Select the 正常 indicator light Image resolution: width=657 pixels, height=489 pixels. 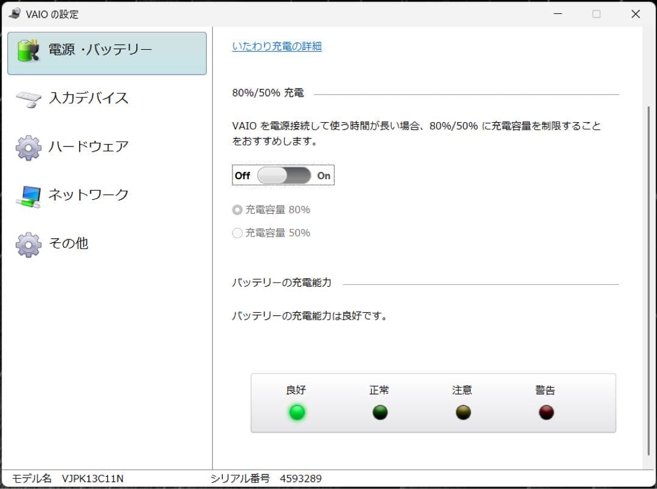pyautogui.click(x=380, y=412)
